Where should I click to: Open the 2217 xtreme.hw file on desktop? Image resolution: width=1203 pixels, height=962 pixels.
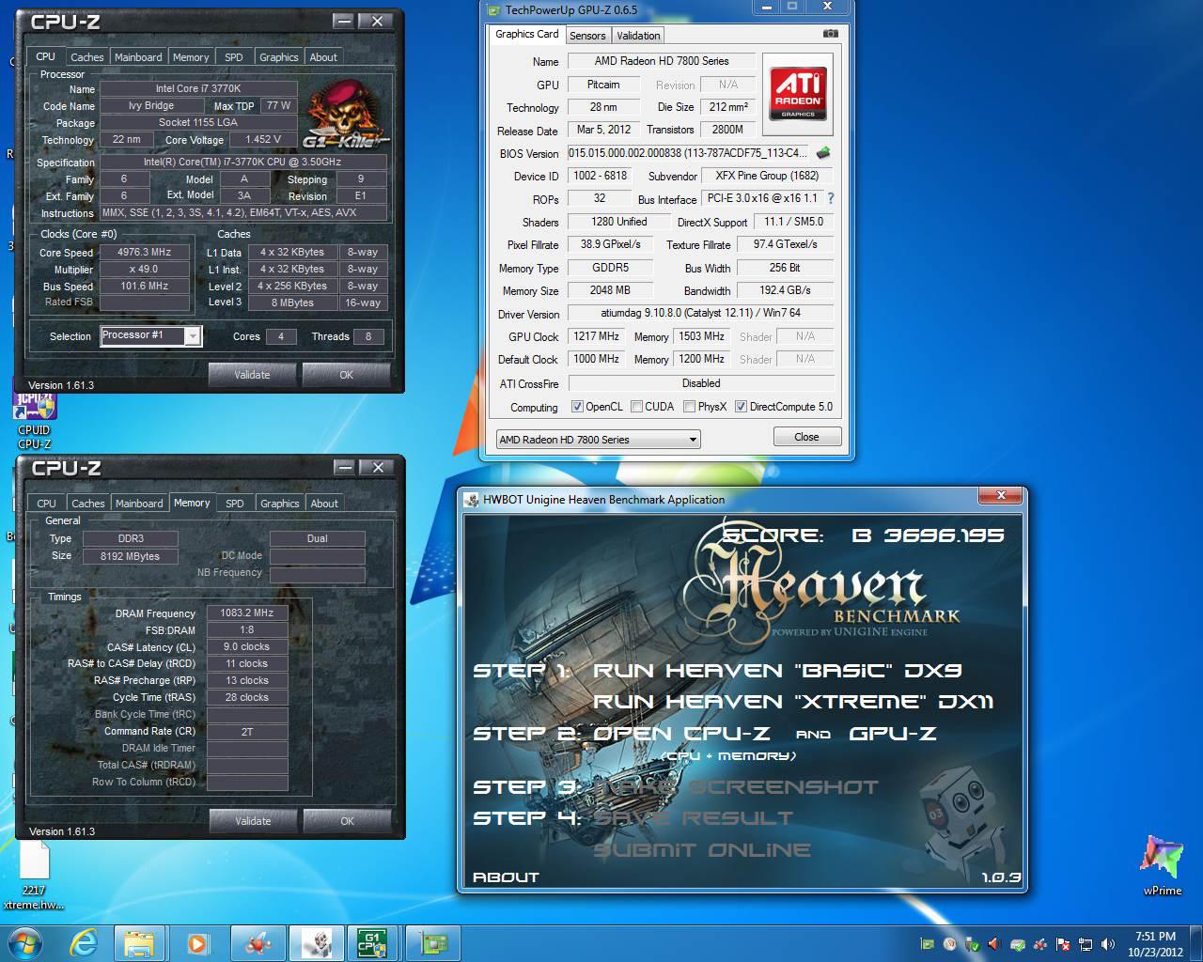(35, 875)
